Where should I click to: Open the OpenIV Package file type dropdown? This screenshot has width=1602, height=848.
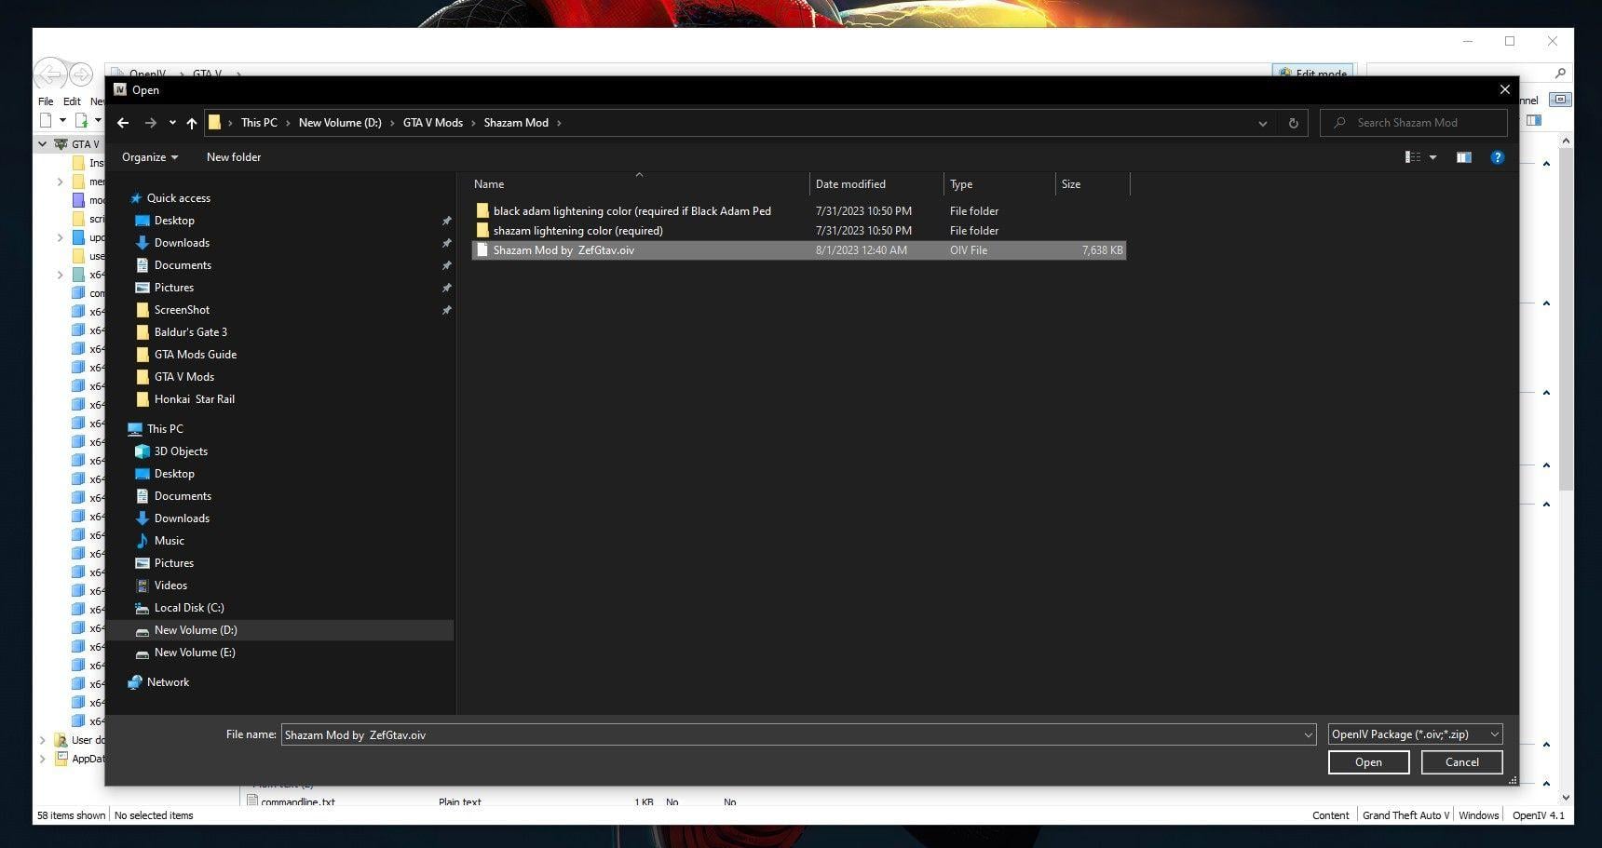pyautogui.click(x=1414, y=734)
